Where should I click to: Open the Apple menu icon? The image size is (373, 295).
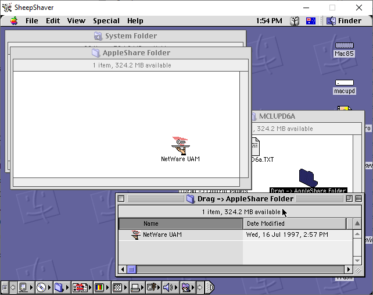[14, 21]
